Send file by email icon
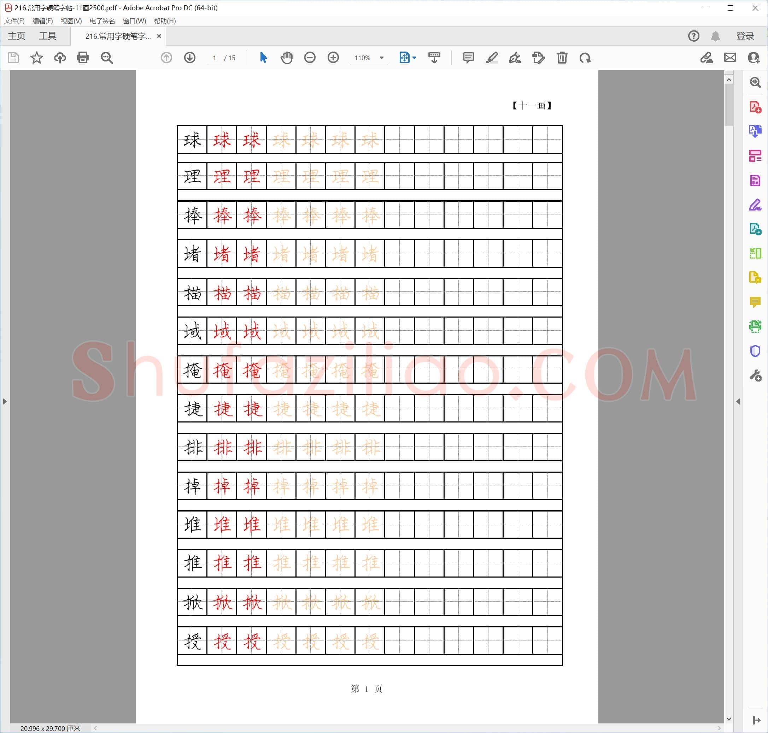768x733 pixels. click(x=730, y=58)
